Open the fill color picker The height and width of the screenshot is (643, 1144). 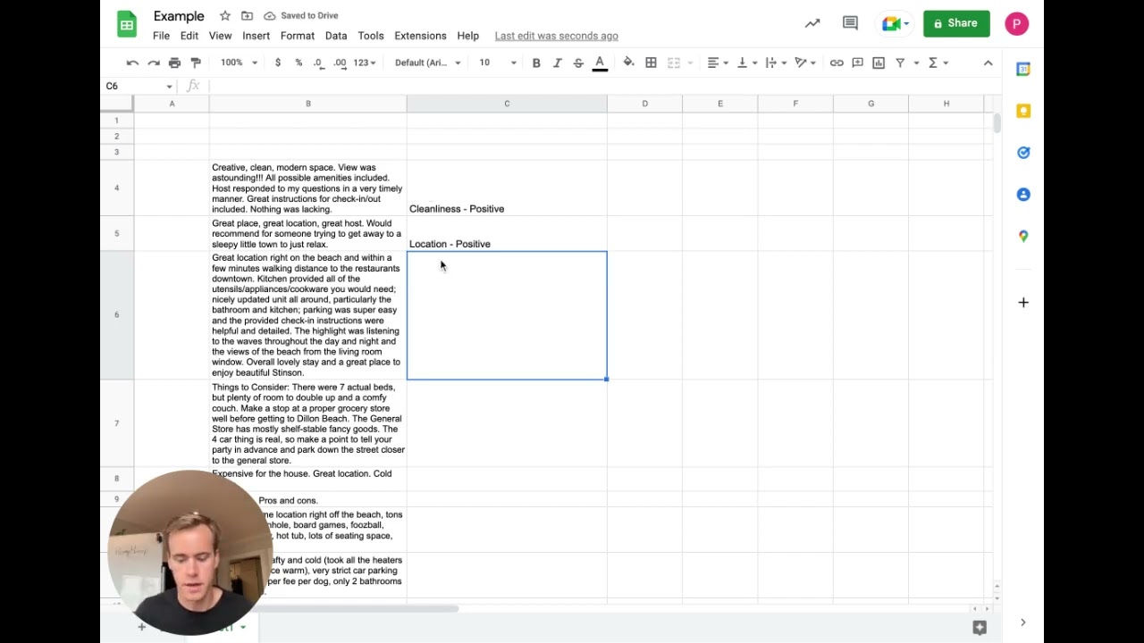(628, 63)
